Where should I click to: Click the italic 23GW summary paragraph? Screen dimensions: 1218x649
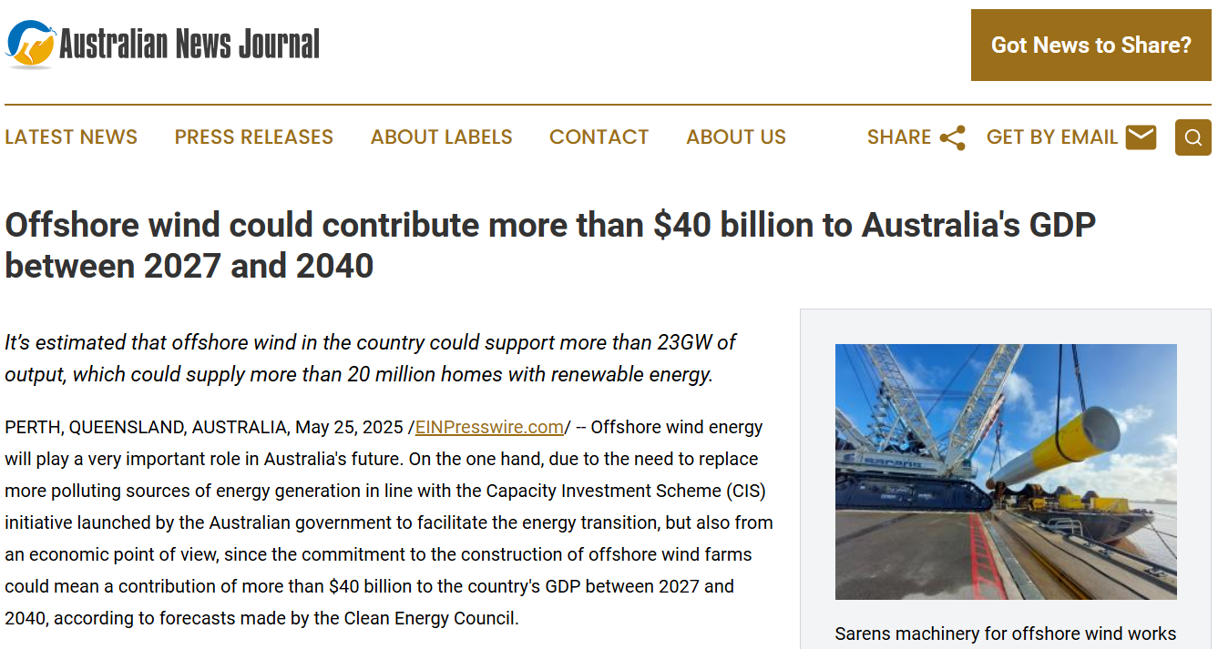370,358
